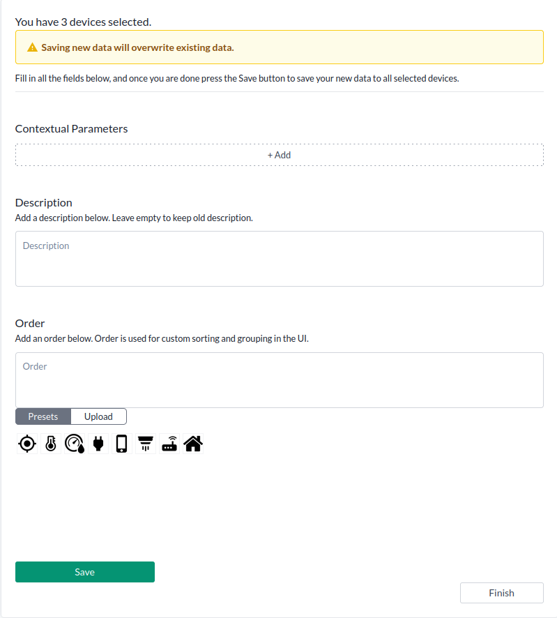
Task: Click into the Order input field
Action: coord(279,379)
